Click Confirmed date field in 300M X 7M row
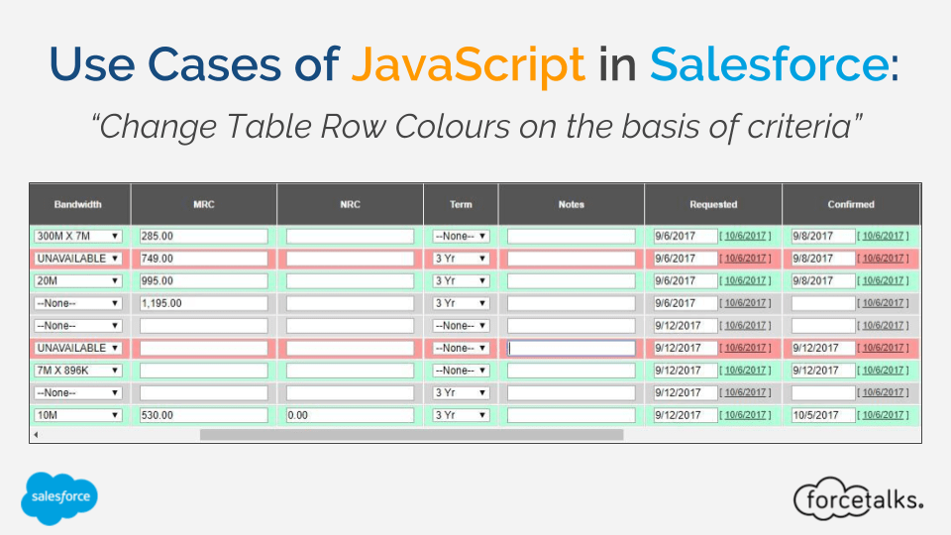This screenshot has width=951, height=535. (823, 236)
